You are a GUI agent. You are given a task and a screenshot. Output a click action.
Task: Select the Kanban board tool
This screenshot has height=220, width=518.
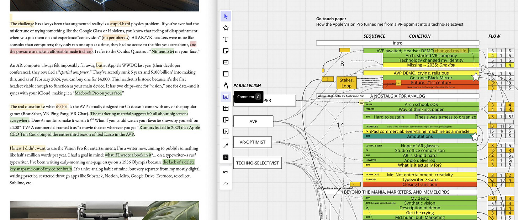pos(226,120)
